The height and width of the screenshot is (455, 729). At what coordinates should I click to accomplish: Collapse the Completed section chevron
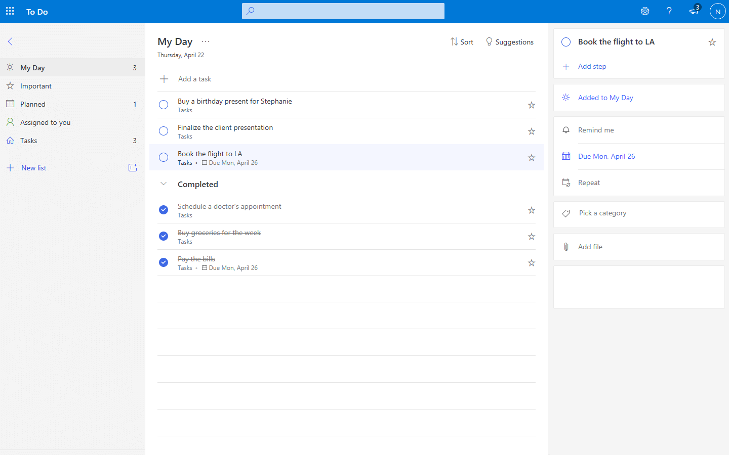point(164,184)
